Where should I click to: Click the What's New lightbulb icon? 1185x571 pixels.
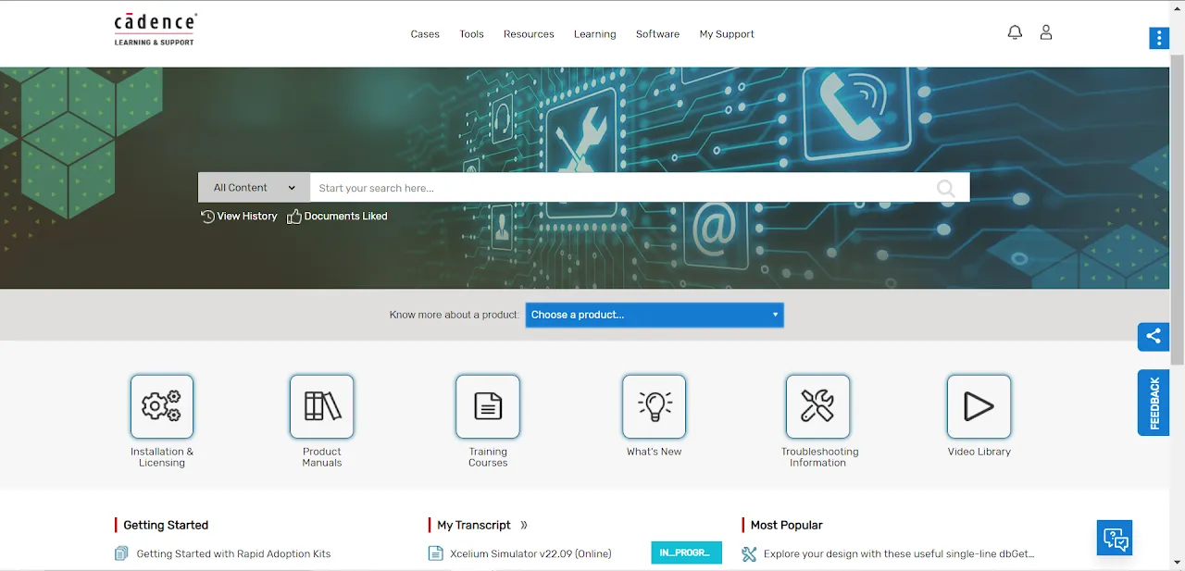point(654,406)
